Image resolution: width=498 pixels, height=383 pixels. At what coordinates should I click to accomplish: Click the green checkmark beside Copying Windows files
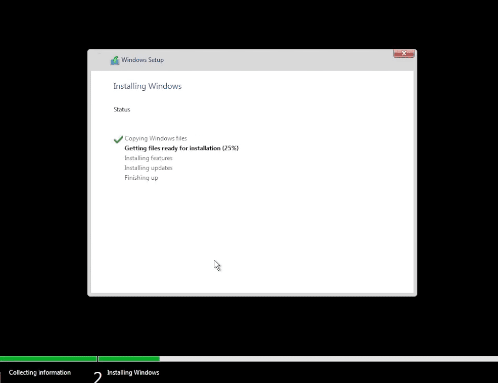coord(118,139)
